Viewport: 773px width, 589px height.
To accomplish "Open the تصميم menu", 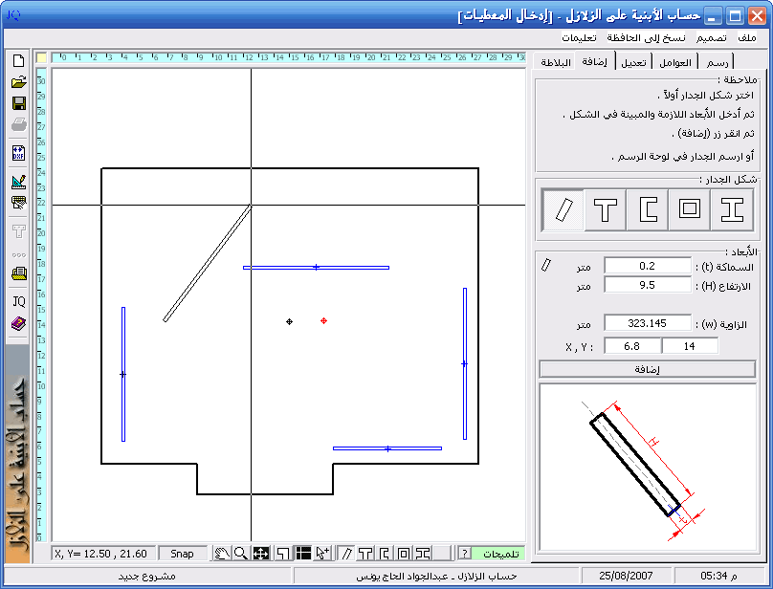I will click(x=710, y=37).
